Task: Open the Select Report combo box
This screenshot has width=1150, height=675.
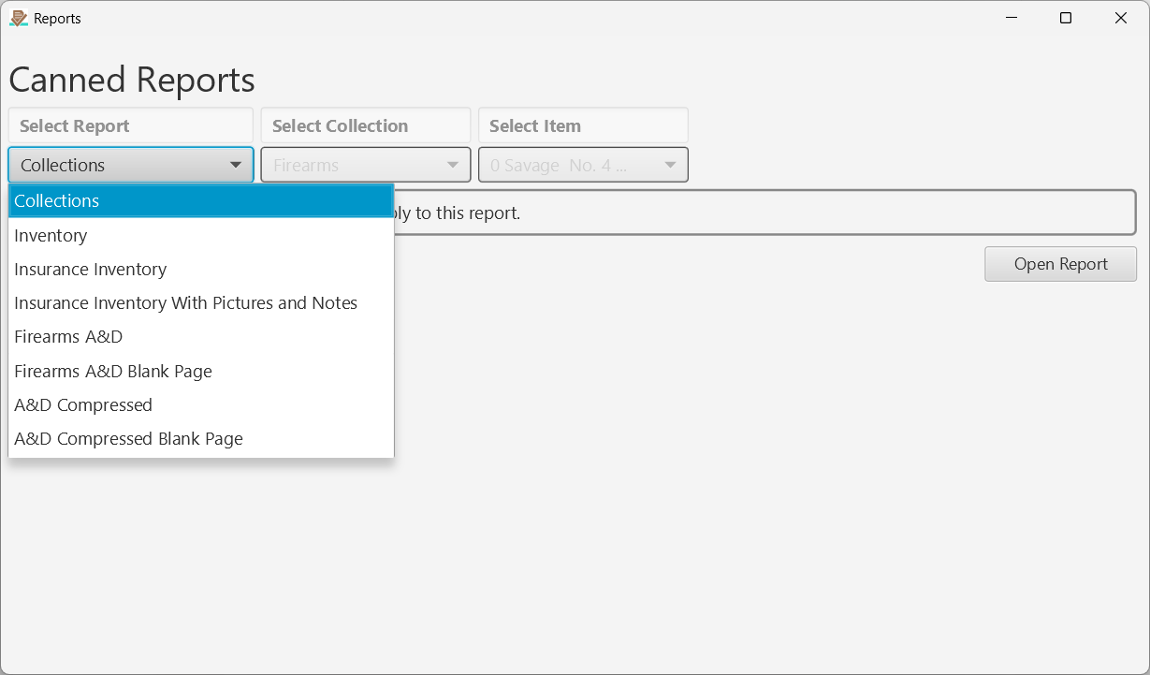Action: [x=131, y=165]
